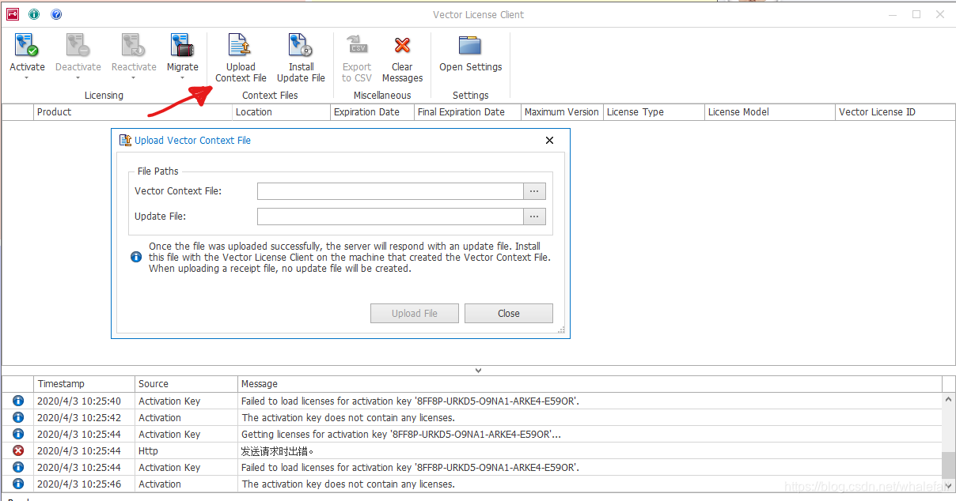Browse for the Update File path
This screenshot has height=501, width=956.
pos(534,217)
